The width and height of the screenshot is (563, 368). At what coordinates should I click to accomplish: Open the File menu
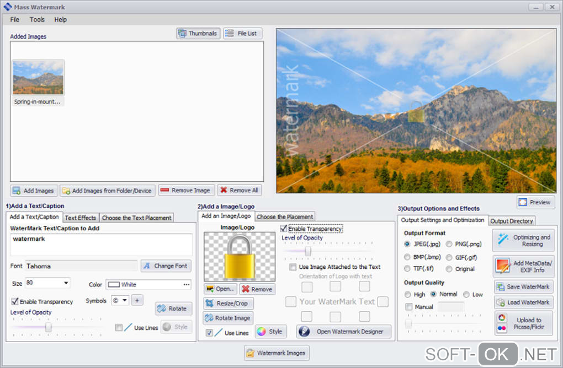(x=15, y=20)
